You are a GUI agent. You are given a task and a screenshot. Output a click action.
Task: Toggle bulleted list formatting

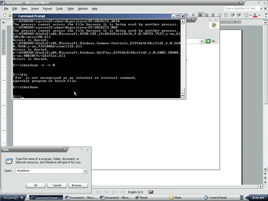226,15
